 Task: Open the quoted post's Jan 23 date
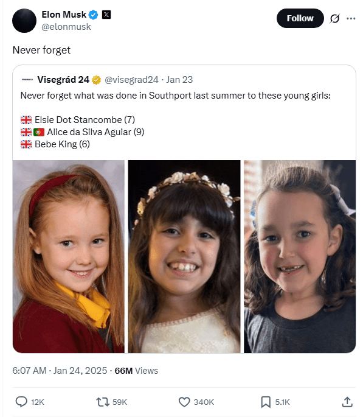[179, 80]
